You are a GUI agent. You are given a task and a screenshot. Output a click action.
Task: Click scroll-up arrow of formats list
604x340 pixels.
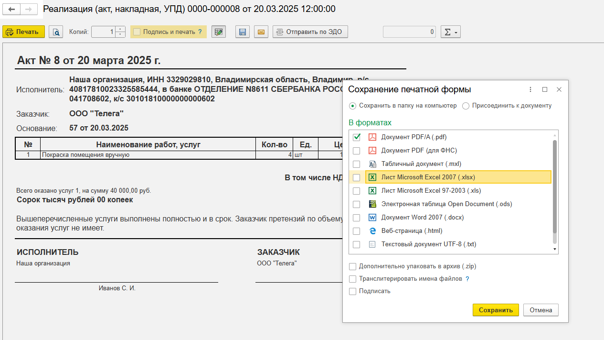[x=554, y=135]
